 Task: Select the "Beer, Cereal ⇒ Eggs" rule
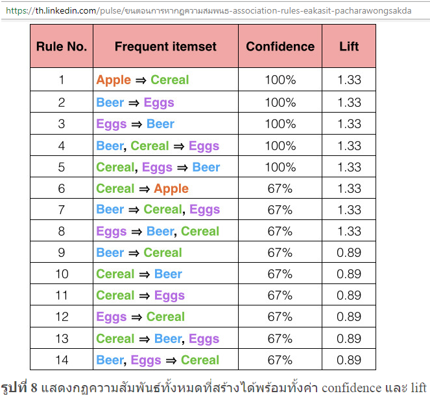click(158, 146)
